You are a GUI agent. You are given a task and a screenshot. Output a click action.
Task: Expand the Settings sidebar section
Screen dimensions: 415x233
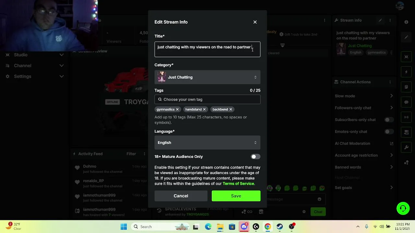(35, 76)
